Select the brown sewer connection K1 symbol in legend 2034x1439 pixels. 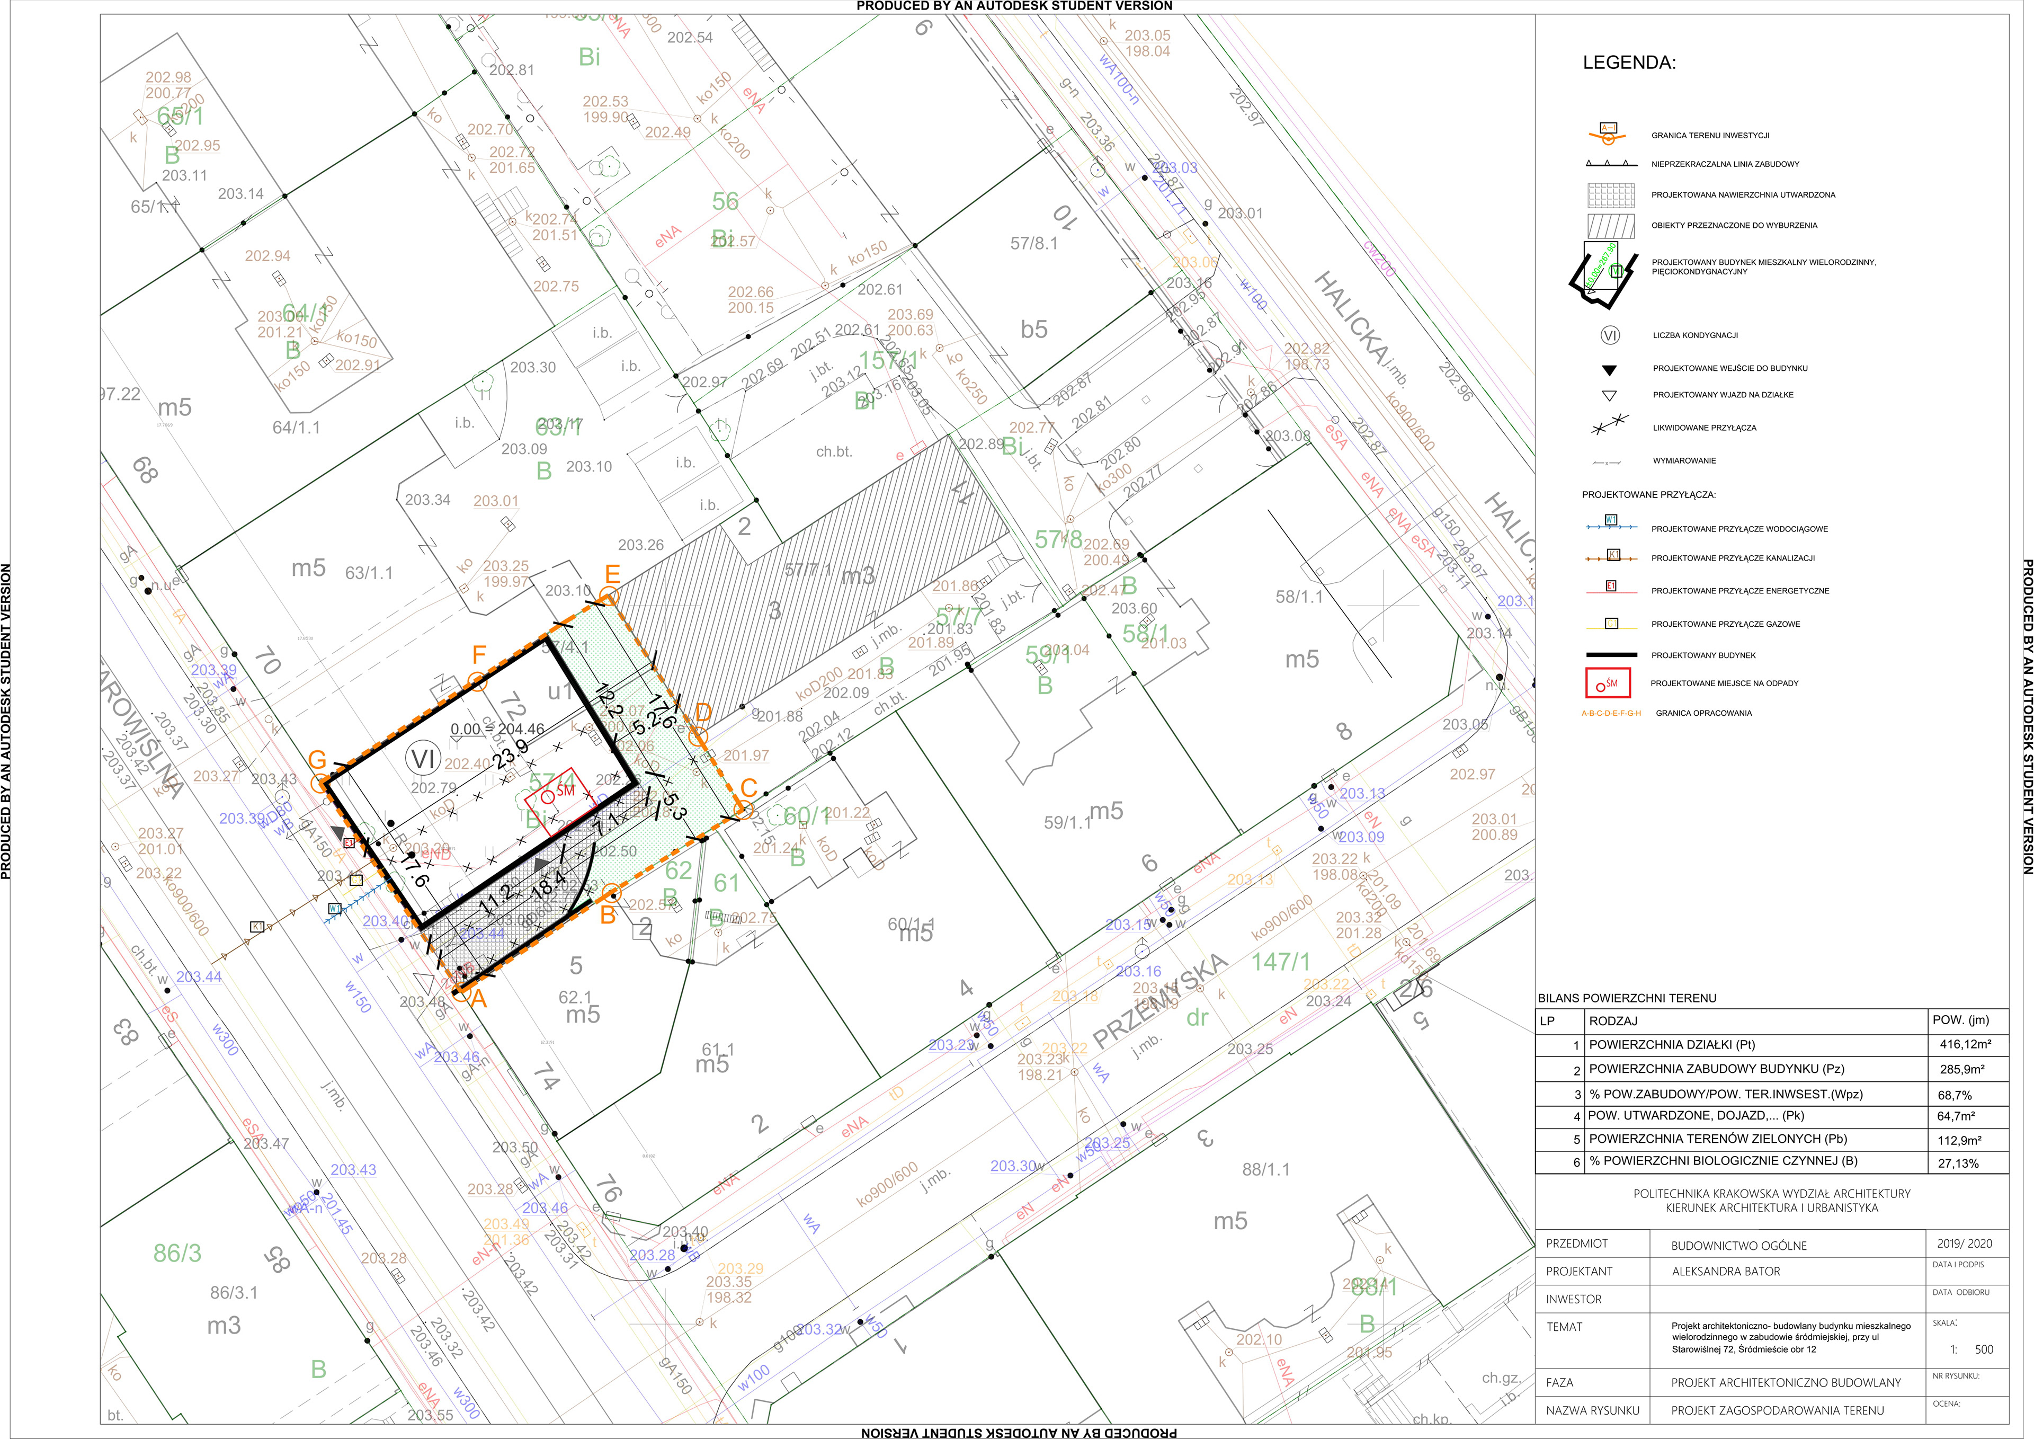click(x=1611, y=556)
